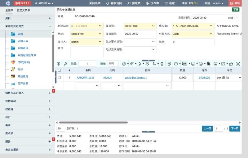The width and height of the screenshot is (248, 158).
Task: Delete selected rows with trash icon
Action: click(x=162, y=64)
